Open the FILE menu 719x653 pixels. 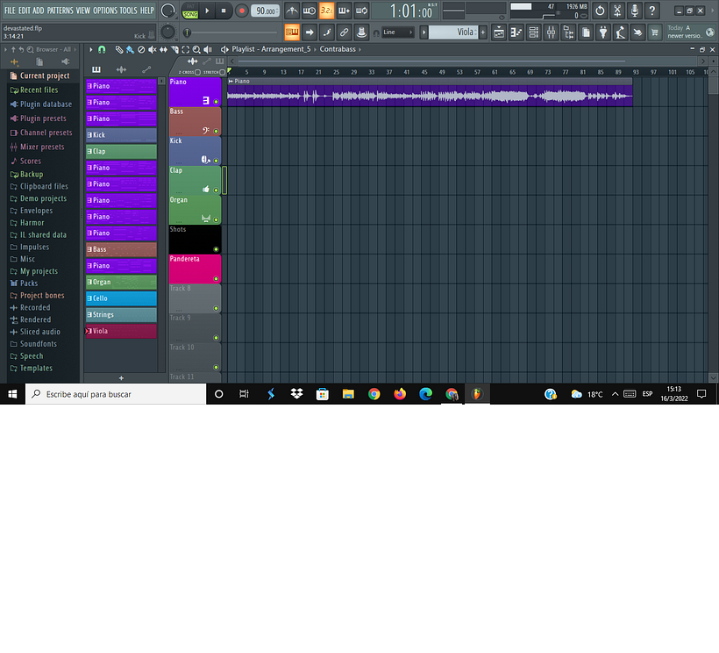coord(10,11)
